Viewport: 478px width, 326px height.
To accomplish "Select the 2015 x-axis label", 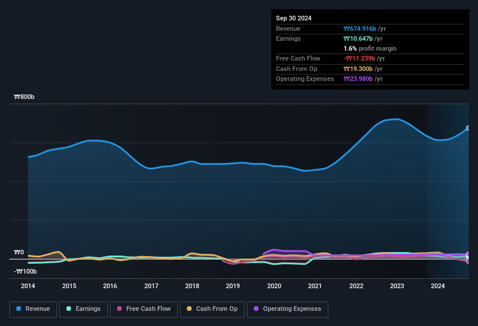I will click(69, 286).
